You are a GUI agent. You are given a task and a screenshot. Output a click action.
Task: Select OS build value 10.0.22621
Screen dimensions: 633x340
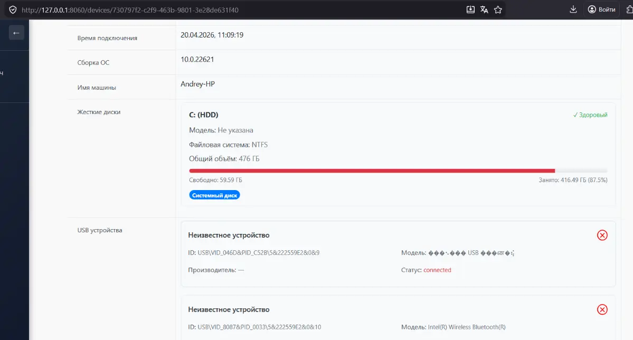pyautogui.click(x=197, y=59)
